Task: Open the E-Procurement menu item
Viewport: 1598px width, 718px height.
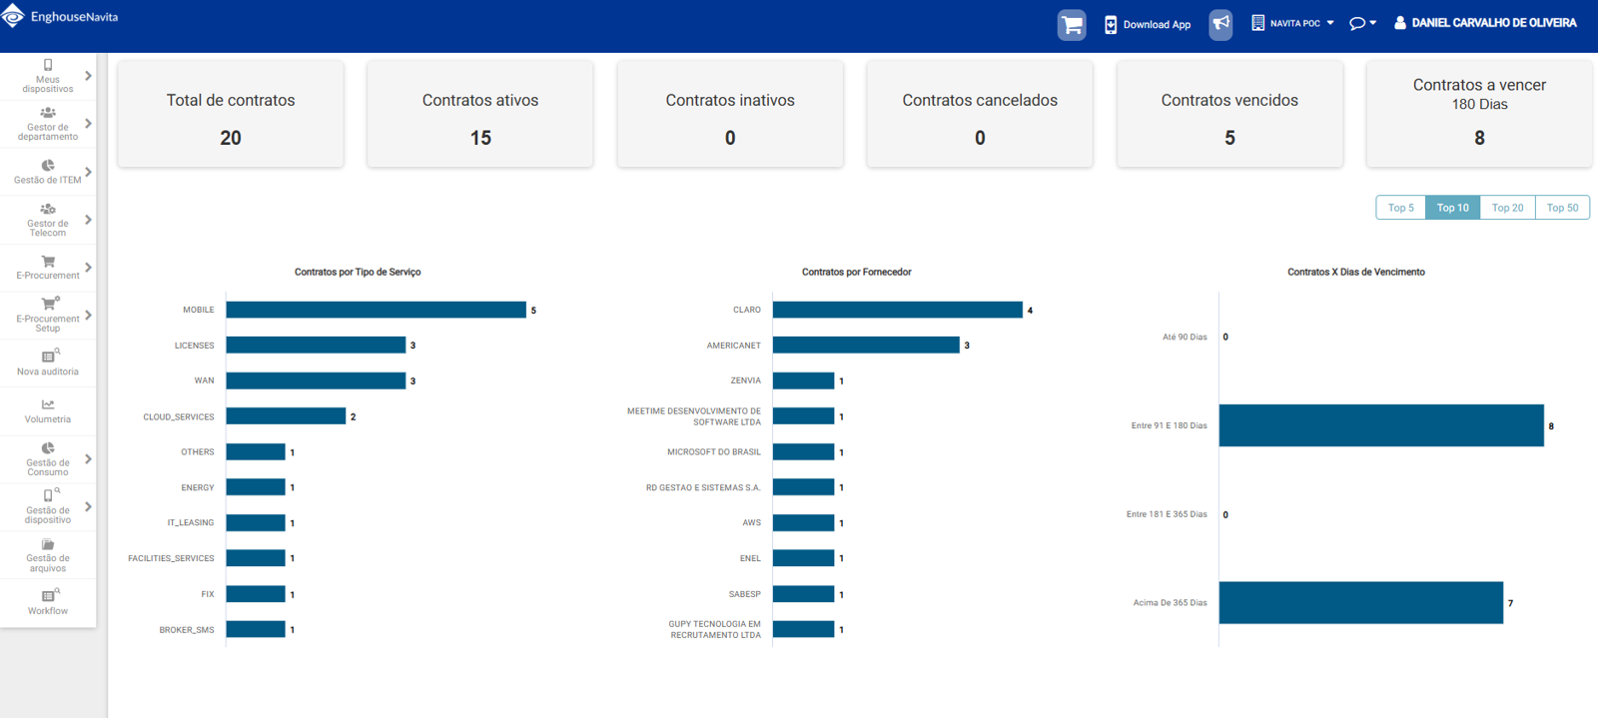Action: click(x=48, y=267)
